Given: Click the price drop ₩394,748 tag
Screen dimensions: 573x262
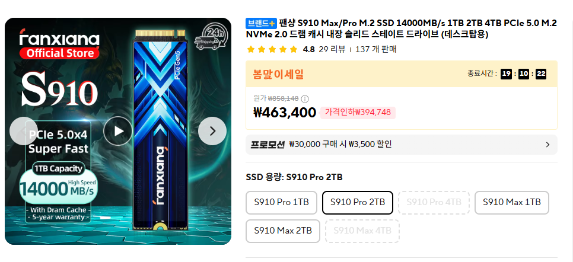Looking at the screenshot, I should (x=358, y=112).
